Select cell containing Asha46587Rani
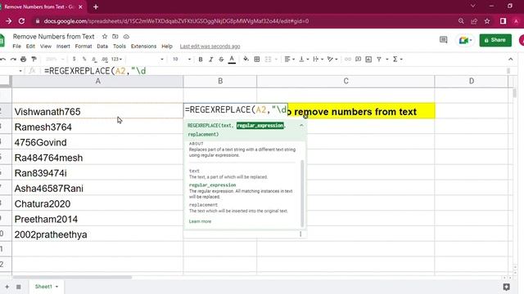Image resolution: width=524 pixels, height=294 pixels. pos(97,189)
